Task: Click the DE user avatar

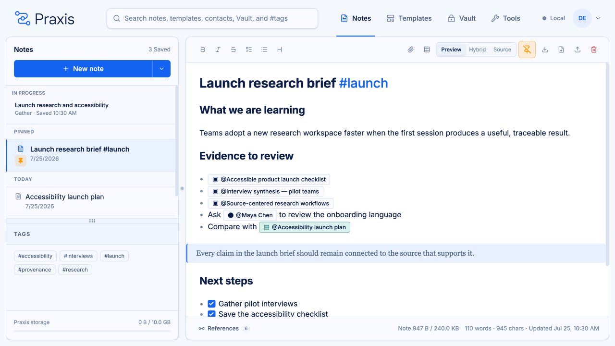Action: 582,18
